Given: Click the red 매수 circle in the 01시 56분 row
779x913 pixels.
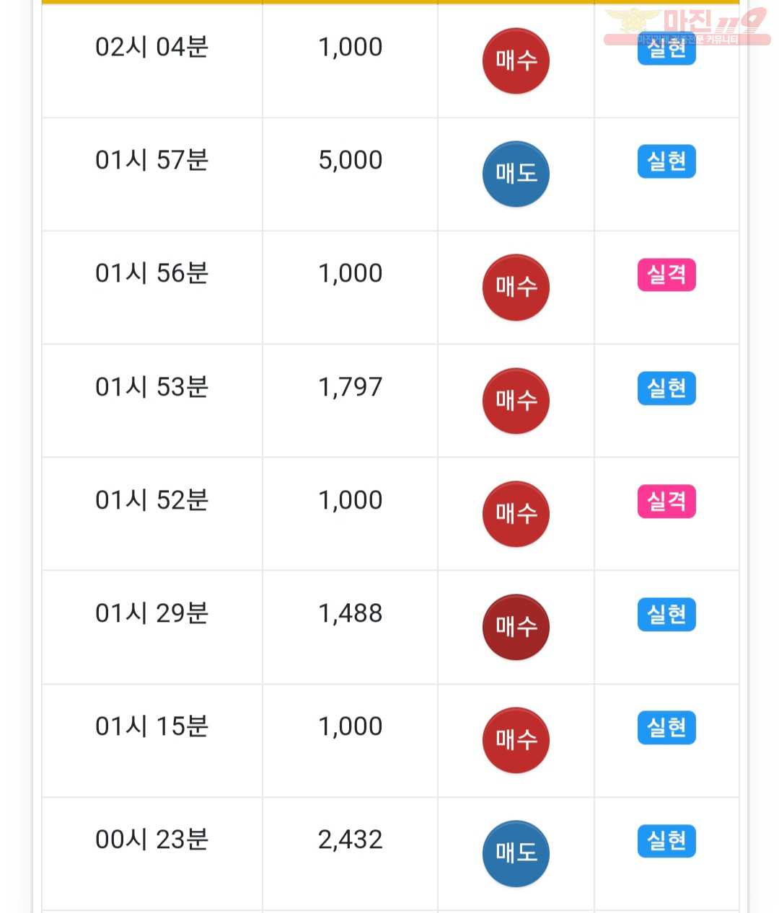Looking at the screenshot, I should click(516, 287).
